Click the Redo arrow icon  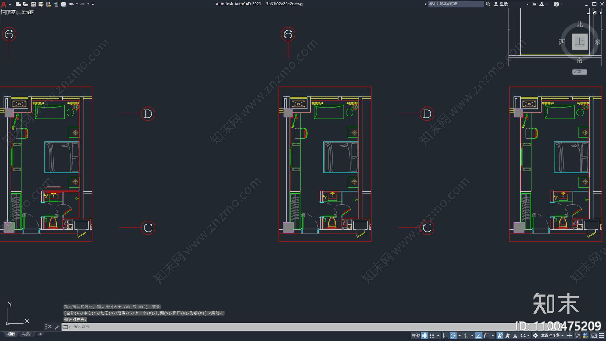(83, 4)
